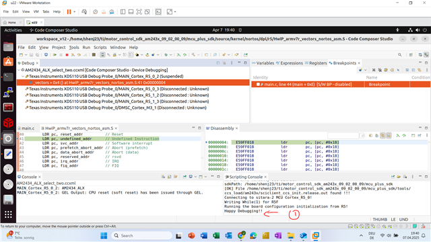Viewport: 431px width, 242px height.
Task: Open the Run menu in Code Composer Studio
Action: tap(86, 47)
